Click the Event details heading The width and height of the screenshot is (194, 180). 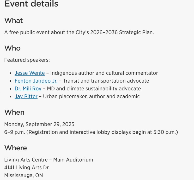(x=31, y=4)
